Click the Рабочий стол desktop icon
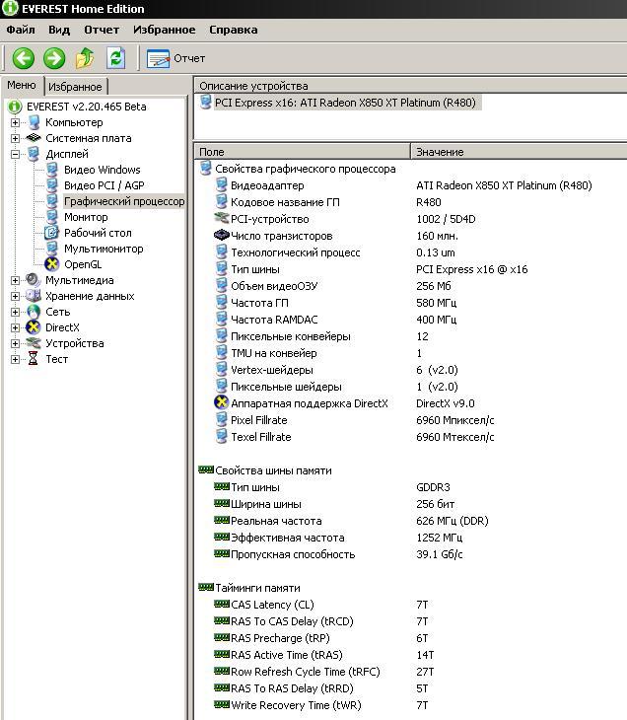The height and width of the screenshot is (720, 627). 51,233
